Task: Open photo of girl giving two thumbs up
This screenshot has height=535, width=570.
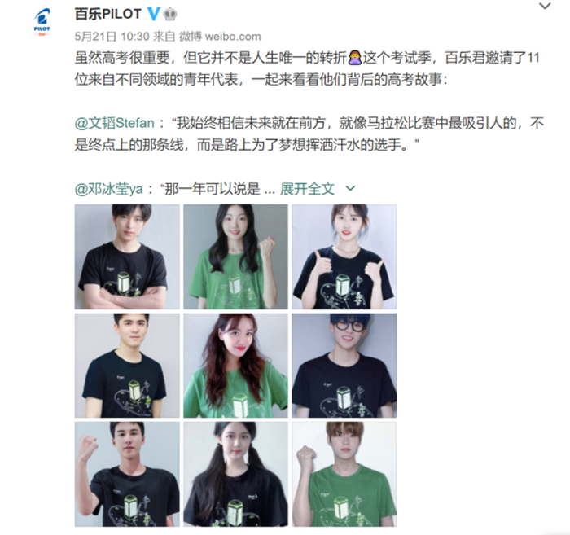Action: click(344, 257)
